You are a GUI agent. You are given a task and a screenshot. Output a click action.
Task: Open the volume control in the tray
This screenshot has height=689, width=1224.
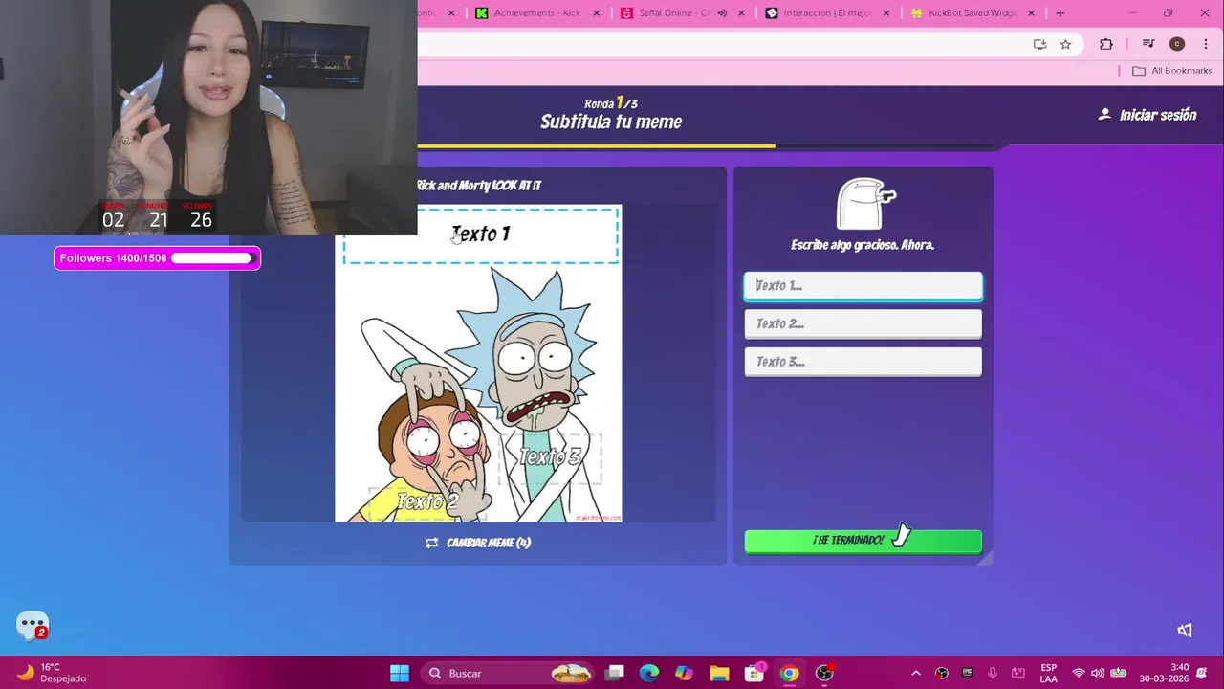[1097, 673]
